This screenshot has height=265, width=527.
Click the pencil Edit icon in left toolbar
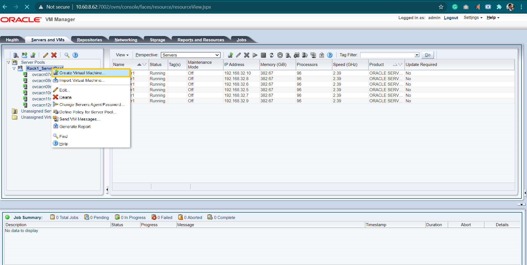(46, 55)
